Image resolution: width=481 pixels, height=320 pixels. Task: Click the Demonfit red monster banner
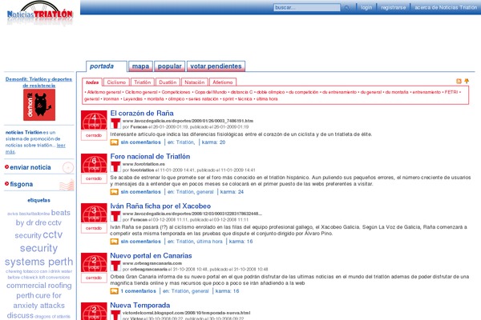tap(39, 105)
